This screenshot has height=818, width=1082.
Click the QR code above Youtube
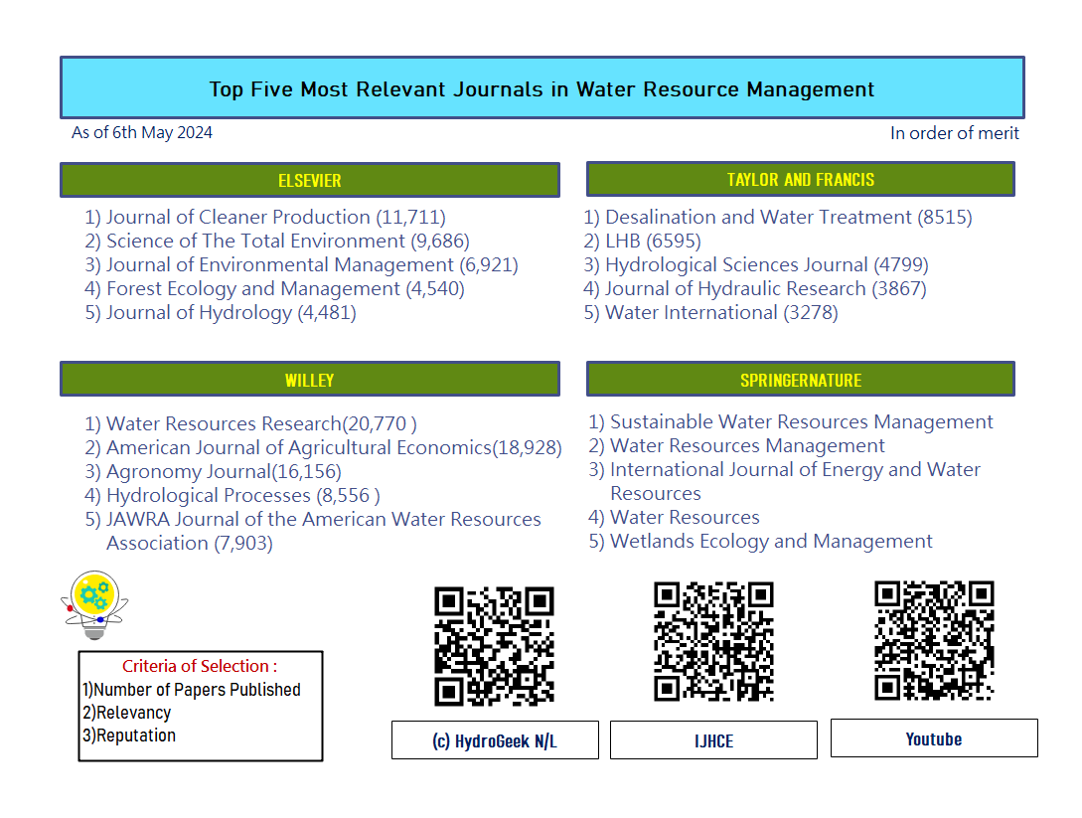[934, 641]
